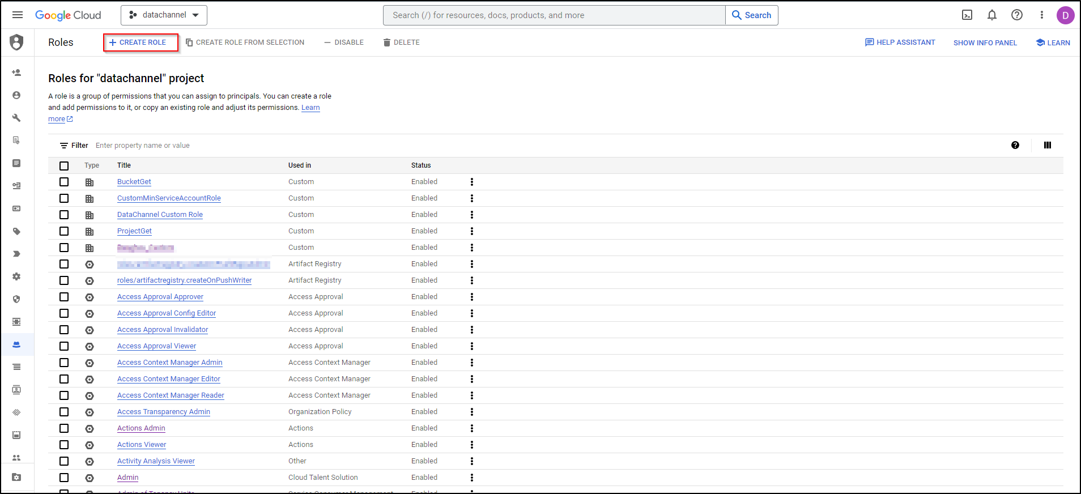This screenshot has height=494, width=1081.
Task: Open the wrench troubleshooter sidebar icon
Action: pyautogui.click(x=16, y=118)
